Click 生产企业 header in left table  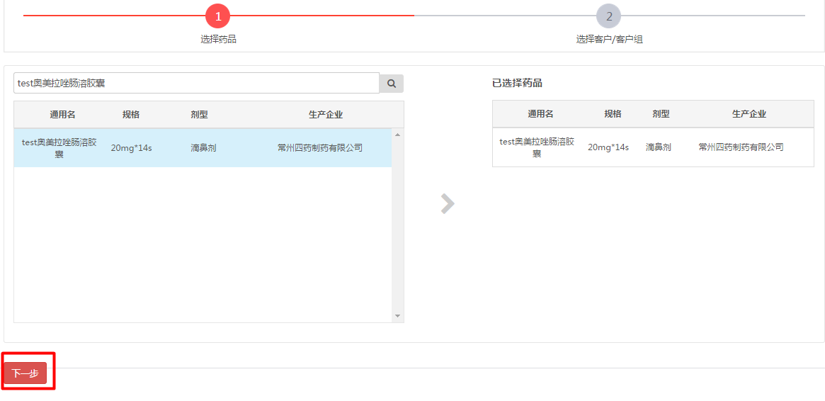[326, 115]
